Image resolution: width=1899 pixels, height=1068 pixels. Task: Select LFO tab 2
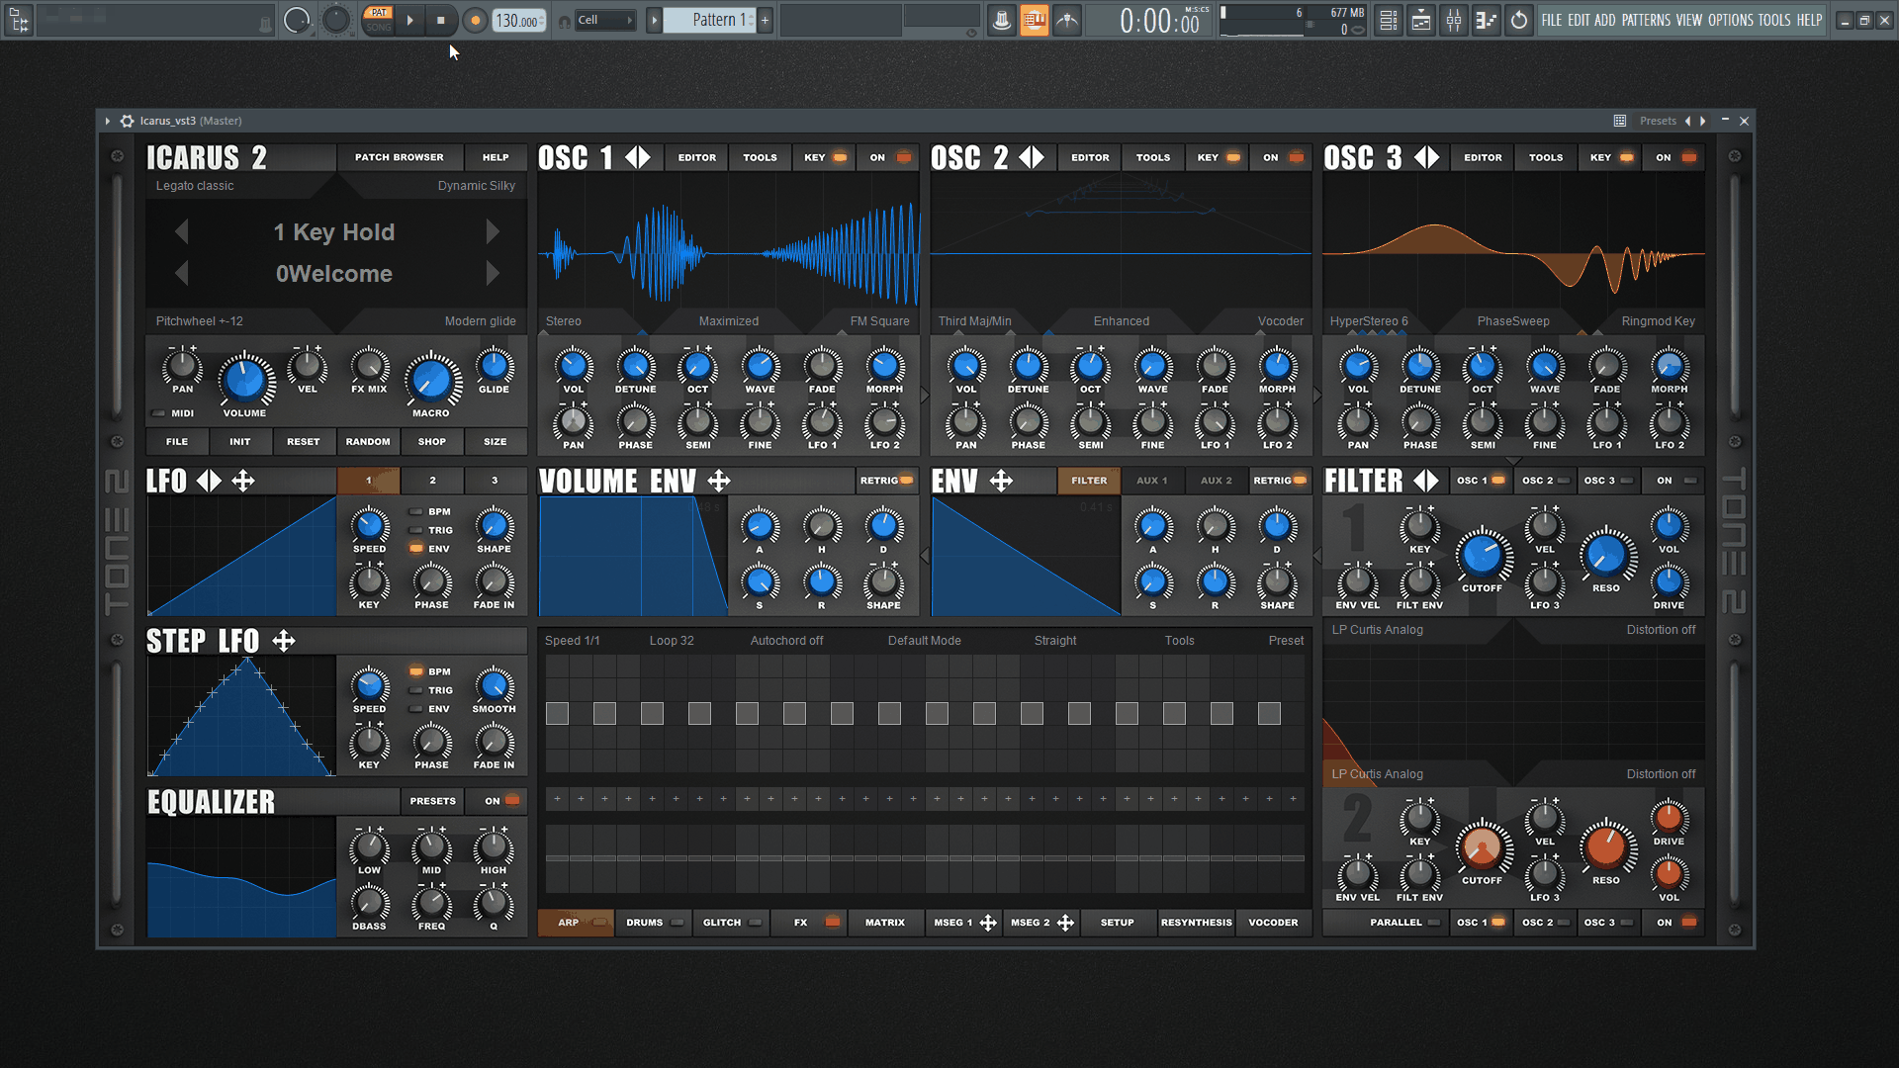[432, 481]
